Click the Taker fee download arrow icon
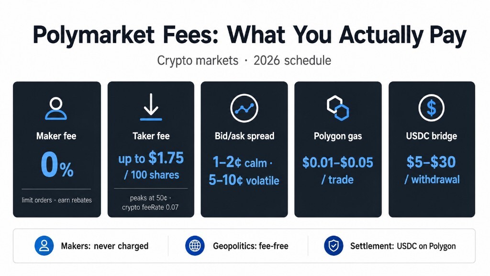The width and height of the screenshot is (490, 276). tap(151, 107)
